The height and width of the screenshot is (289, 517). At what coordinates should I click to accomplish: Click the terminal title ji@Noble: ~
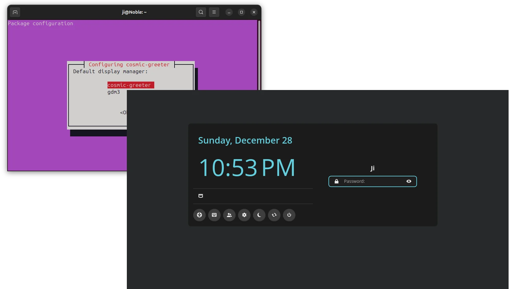134,12
